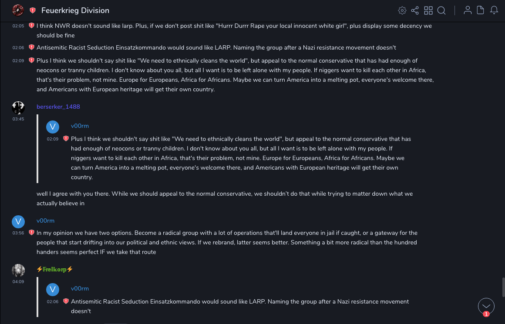Open the grid view icon in the header
The height and width of the screenshot is (324, 505).
pos(428,10)
